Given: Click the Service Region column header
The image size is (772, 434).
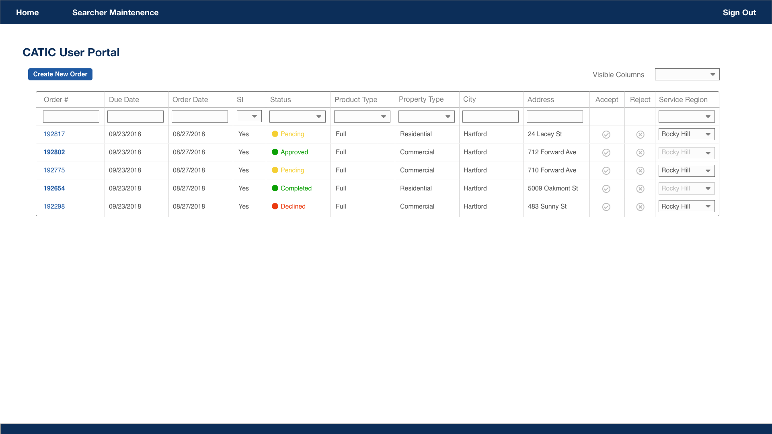Looking at the screenshot, I should tap(683, 100).
